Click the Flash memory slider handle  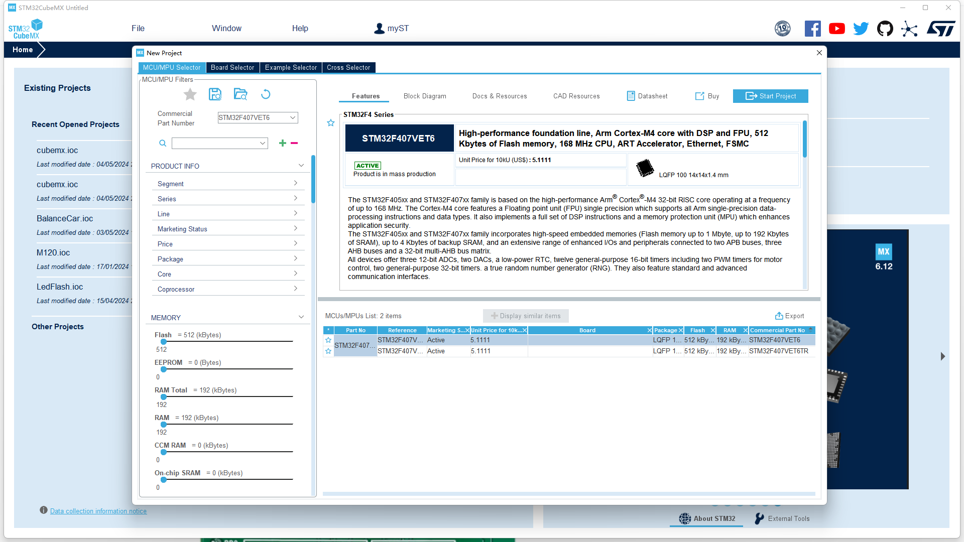pos(164,342)
